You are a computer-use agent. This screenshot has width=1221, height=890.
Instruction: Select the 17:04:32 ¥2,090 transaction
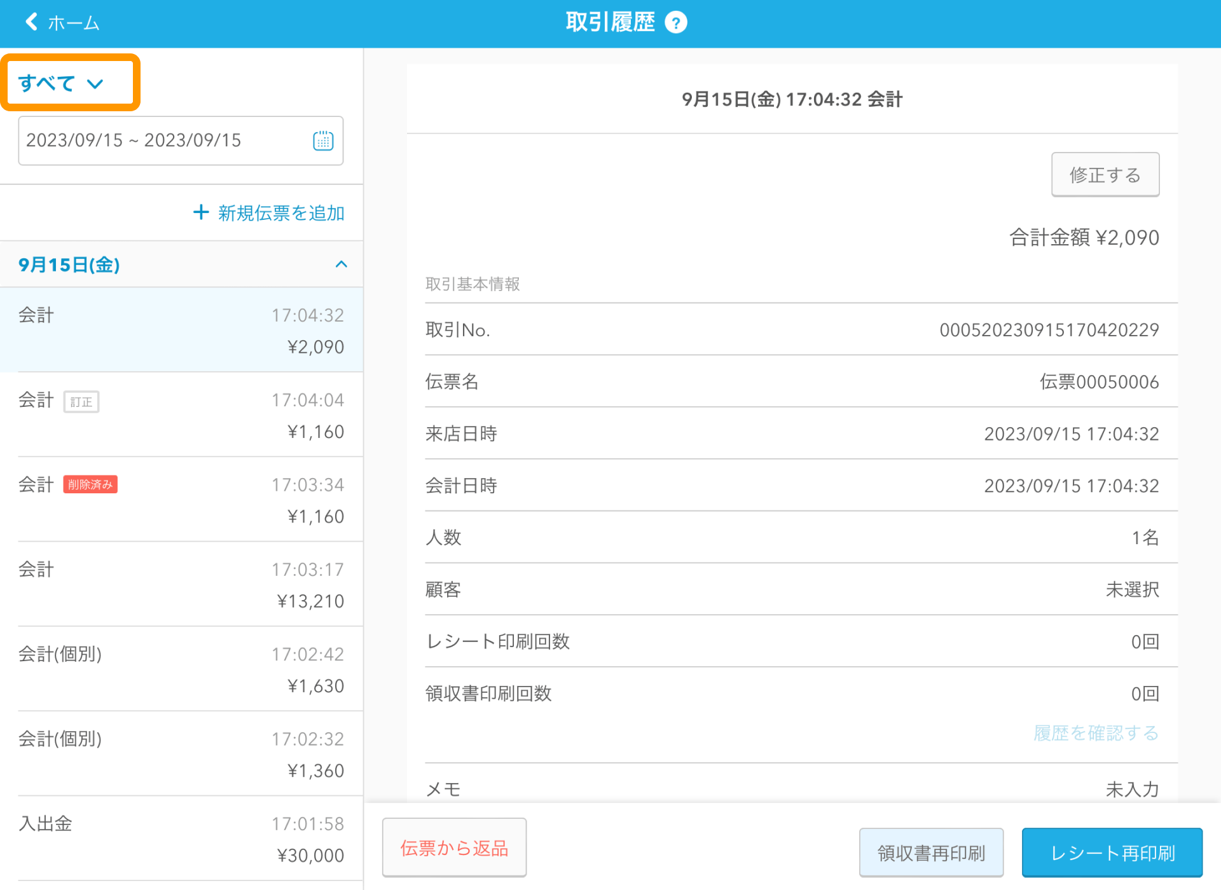181,331
